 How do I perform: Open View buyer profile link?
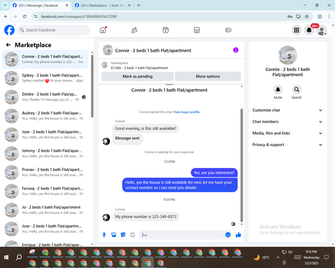186,112
